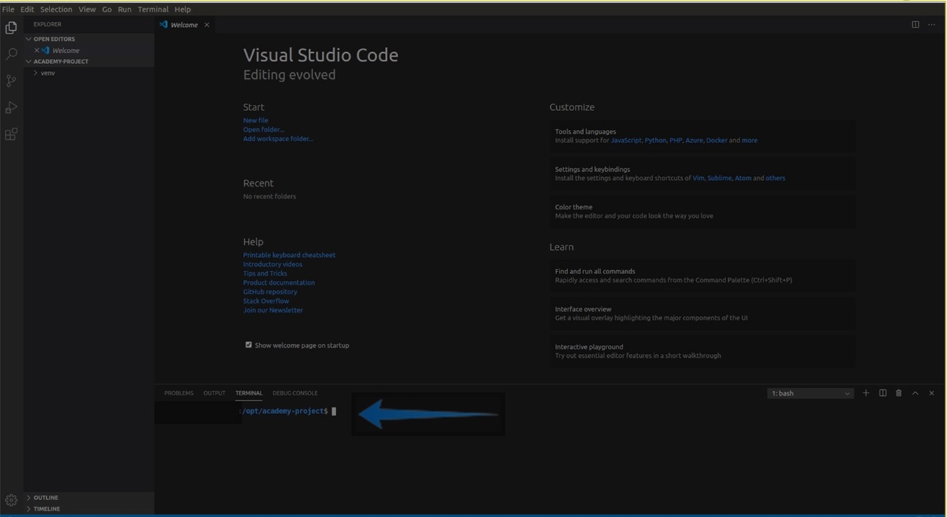
Task: Open the Extensions view
Action: coord(11,134)
